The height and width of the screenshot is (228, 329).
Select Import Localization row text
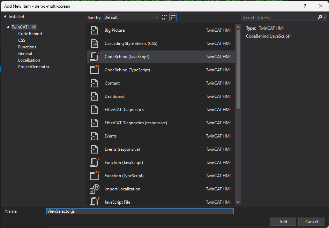pyautogui.click(x=122, y=189)
